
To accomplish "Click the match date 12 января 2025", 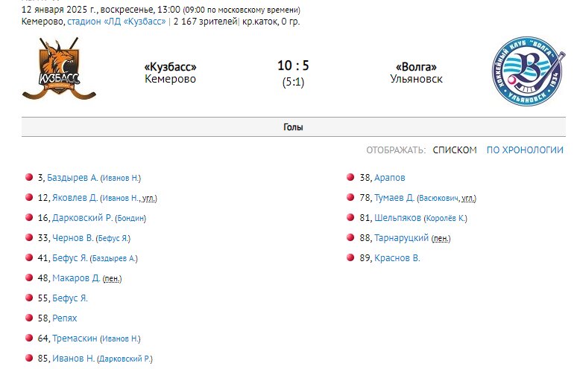I will click(x=59, y=9).
